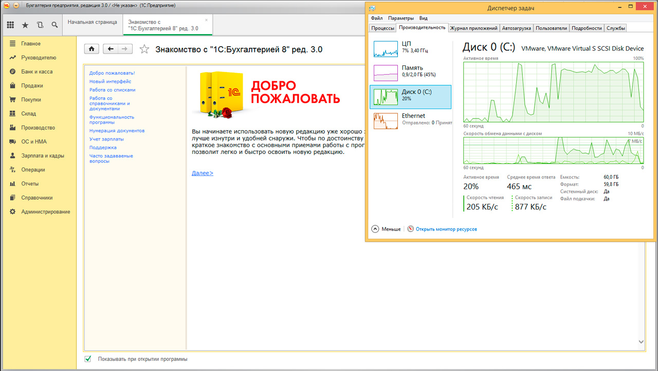Go back with the left arrow button
Image resolution: width=658 pixels, height=371 pixels.
[x=111, y=49]
